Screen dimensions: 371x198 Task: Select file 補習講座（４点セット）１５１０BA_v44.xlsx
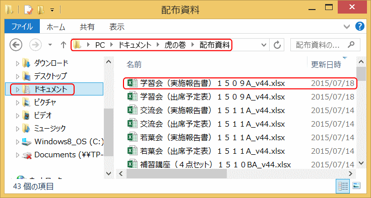215,164
